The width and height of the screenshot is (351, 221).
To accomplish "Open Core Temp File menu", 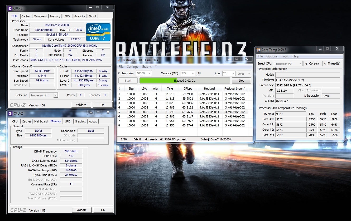I will click(x=260, y=56).
